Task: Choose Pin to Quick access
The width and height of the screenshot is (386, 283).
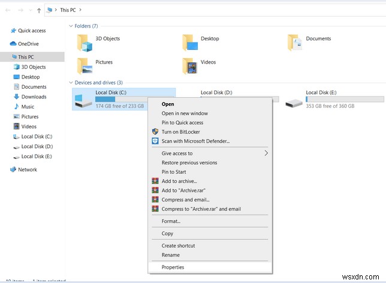Action: 210,123
